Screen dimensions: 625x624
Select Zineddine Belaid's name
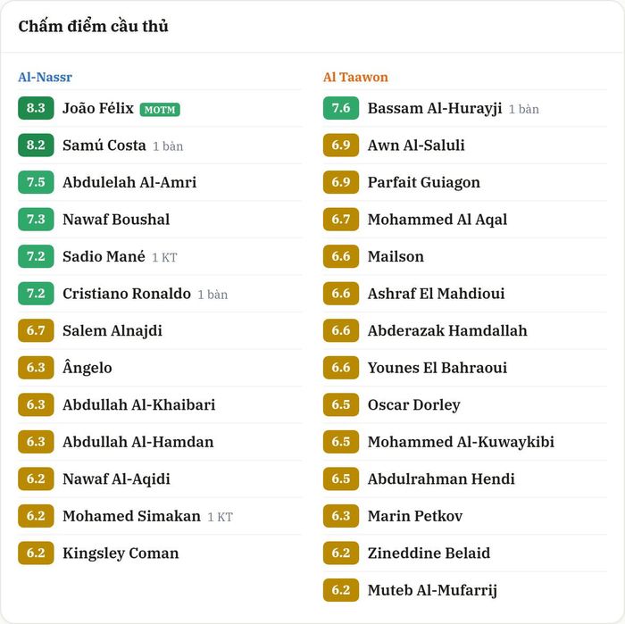click(429, 553)
